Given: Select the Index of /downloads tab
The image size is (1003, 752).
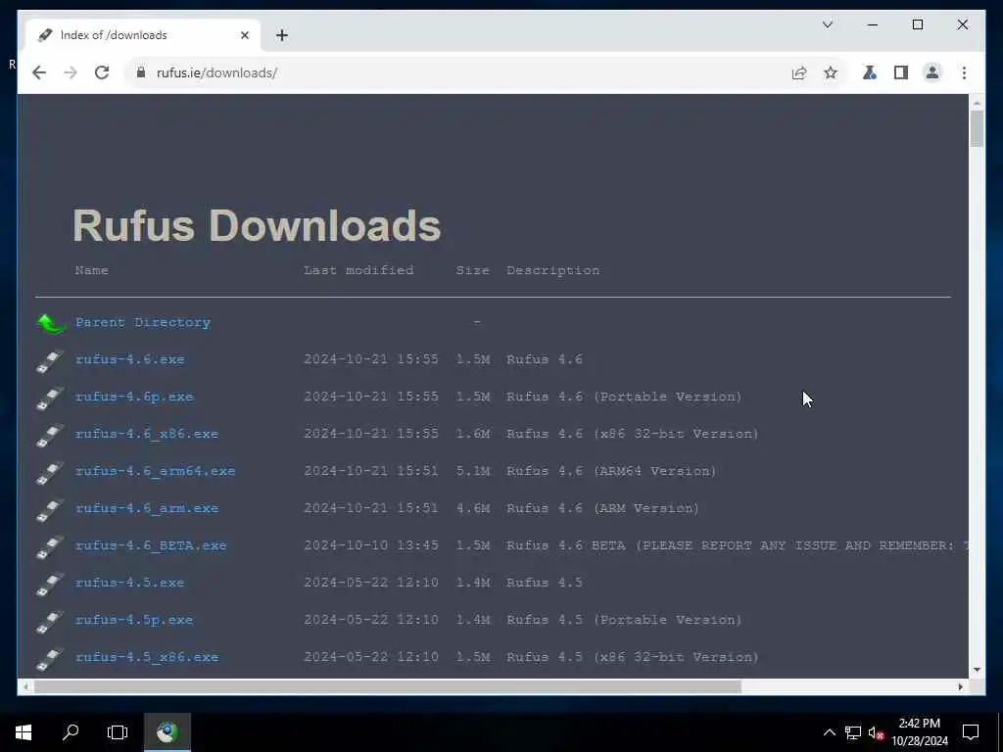Looking at the screenshot, I should [x=142, y=35].
